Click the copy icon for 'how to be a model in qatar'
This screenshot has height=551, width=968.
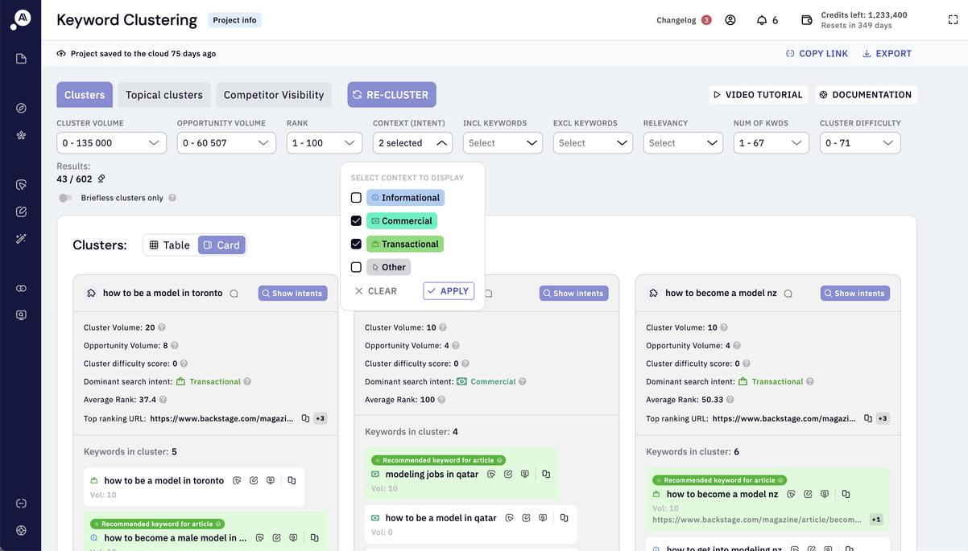564,517
